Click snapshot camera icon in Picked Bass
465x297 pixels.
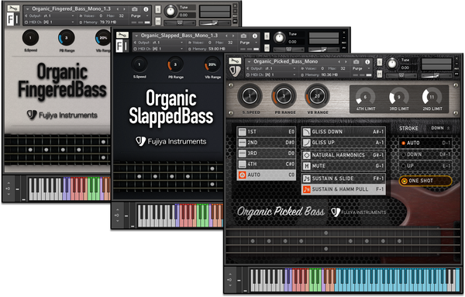coord(356,62)
